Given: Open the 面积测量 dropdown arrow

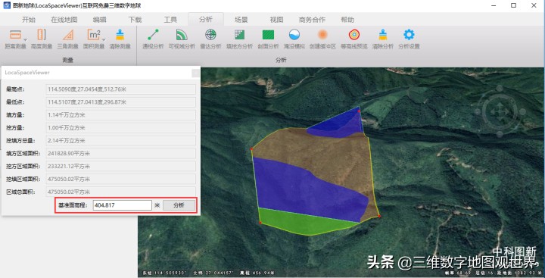Looking at the screenshot, I should (103, 39).
